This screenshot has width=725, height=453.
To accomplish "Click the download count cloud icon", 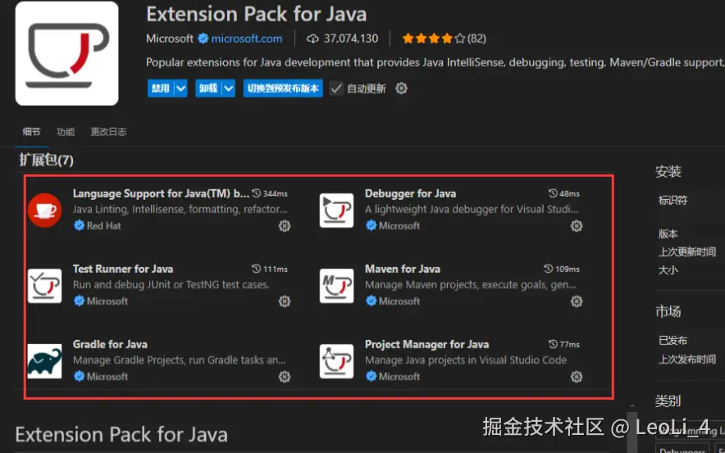I will (x=312, y=39).
